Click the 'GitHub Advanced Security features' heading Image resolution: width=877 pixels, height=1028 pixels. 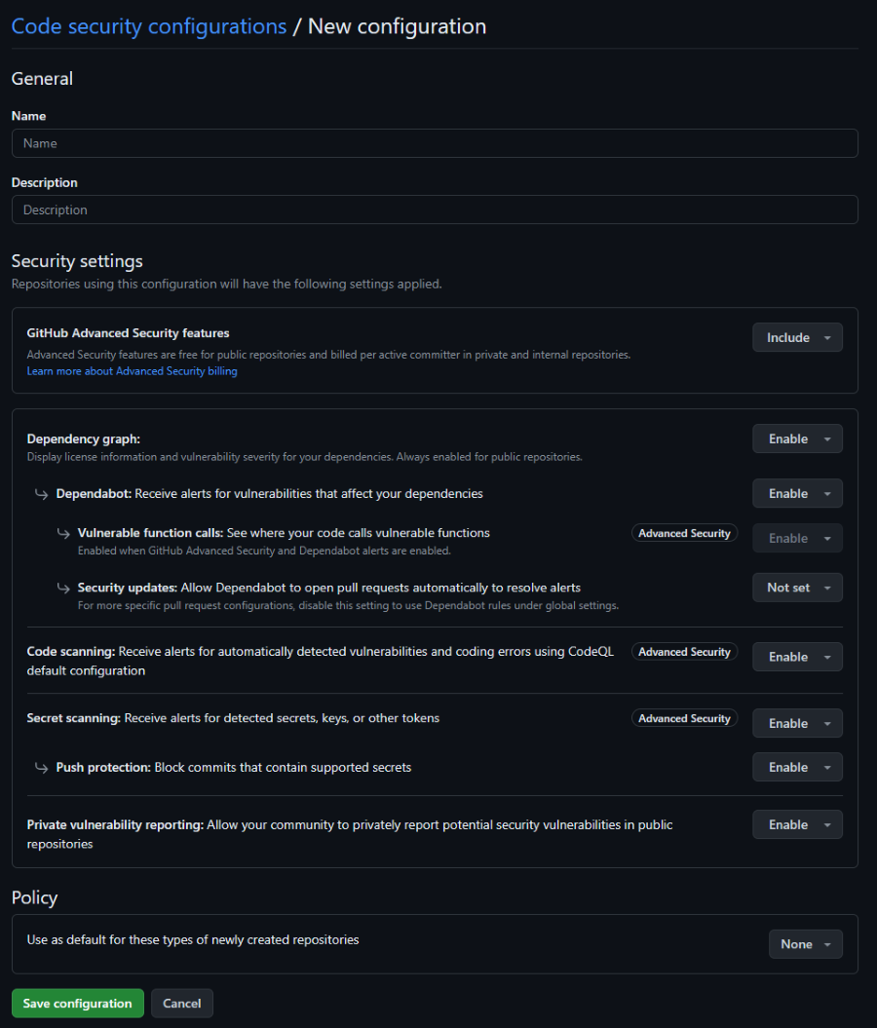[128, 333]
